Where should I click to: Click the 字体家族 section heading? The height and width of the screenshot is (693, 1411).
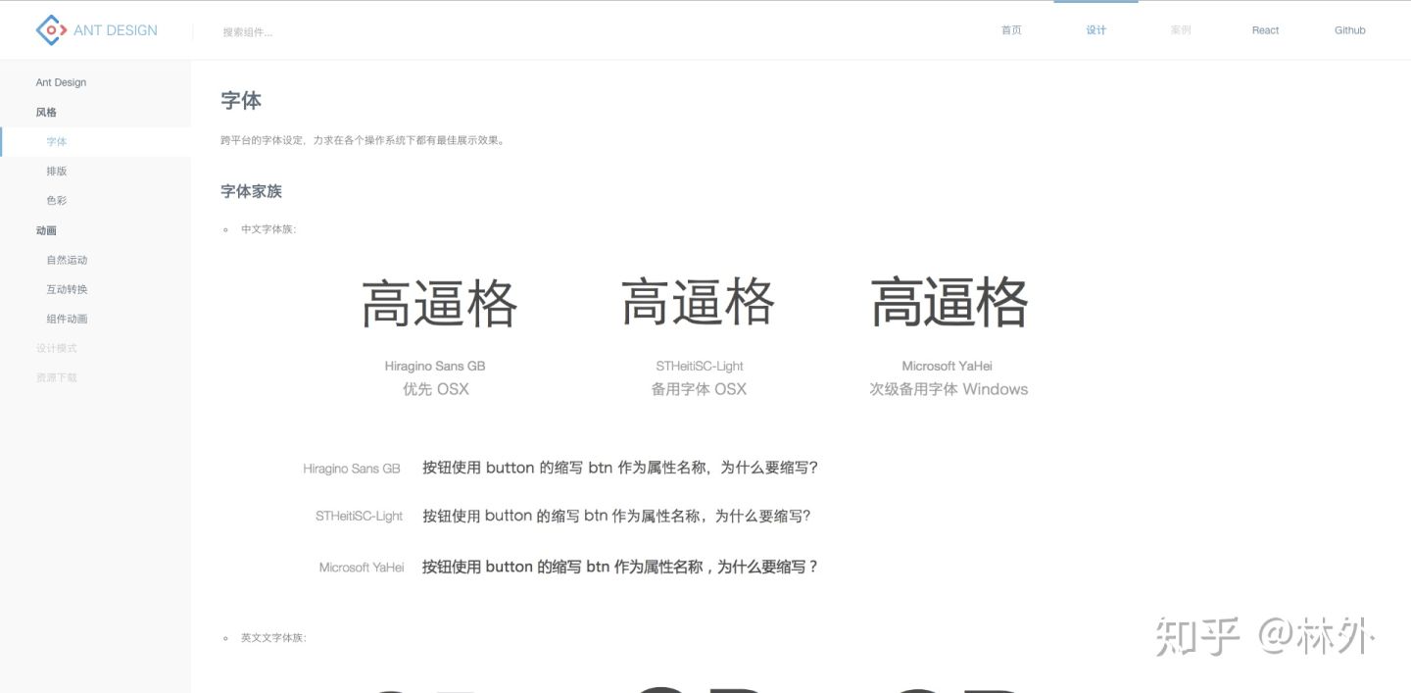point(252,191)
